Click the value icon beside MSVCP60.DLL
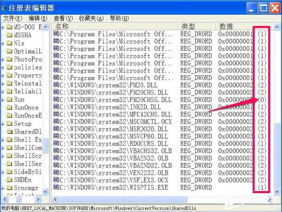 tap(56, 136)
